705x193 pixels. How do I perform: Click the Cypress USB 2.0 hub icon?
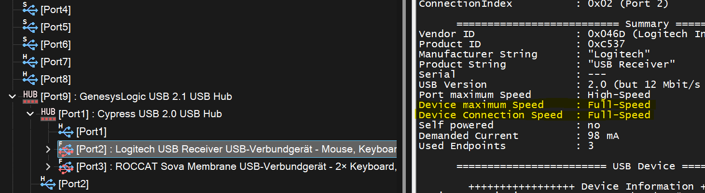click(x=48, y=114)
